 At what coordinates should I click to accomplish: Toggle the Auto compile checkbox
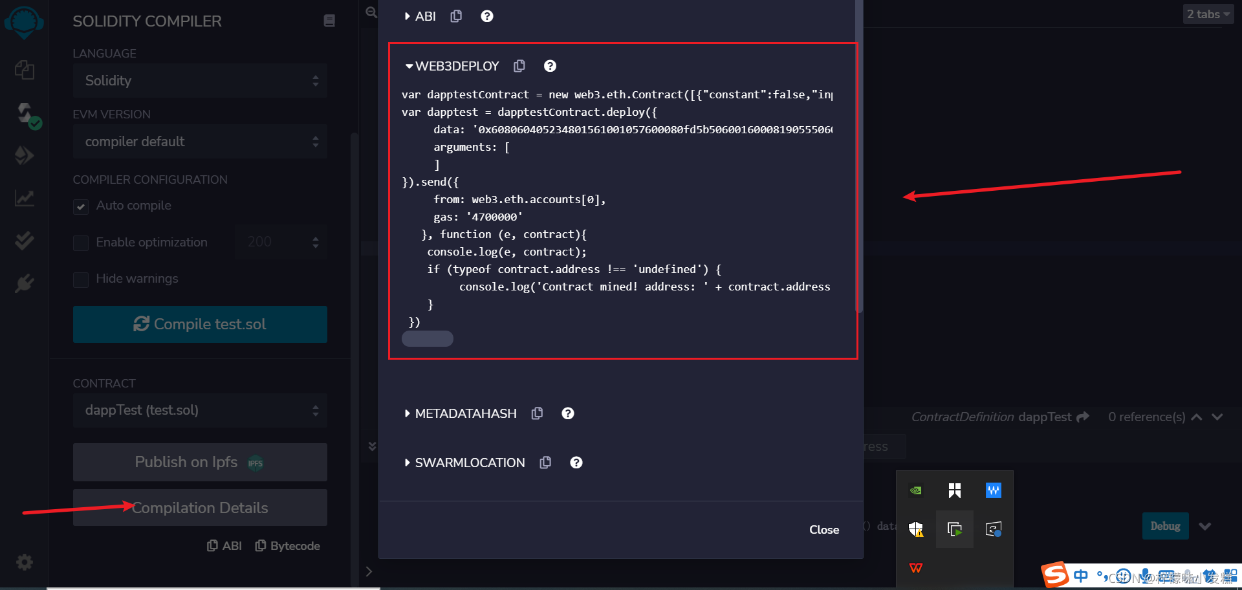[81, 206]
